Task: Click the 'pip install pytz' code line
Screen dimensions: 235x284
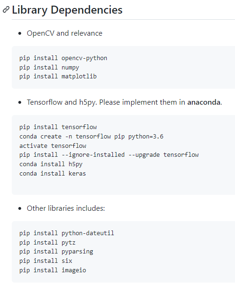Action: pos(47,243)
